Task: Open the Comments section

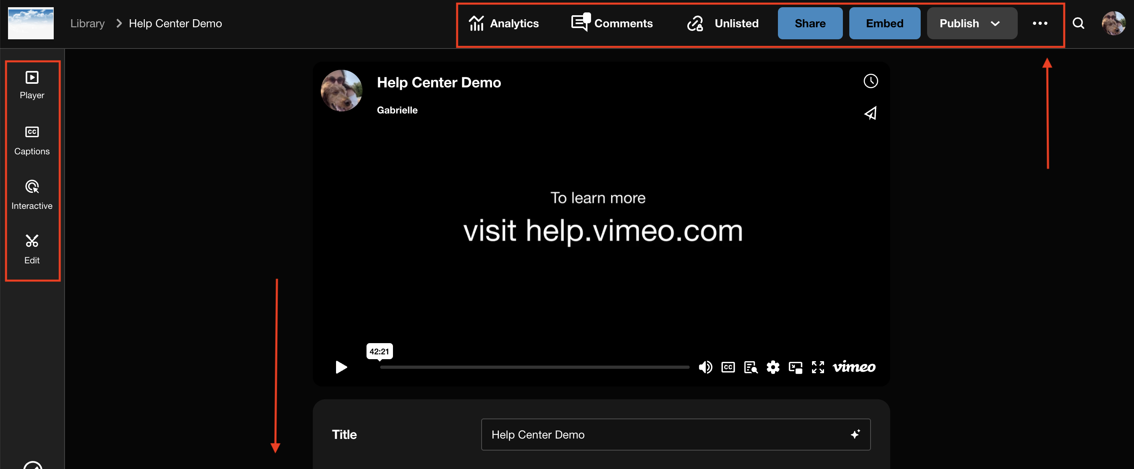Action: [x=612, y=23]
